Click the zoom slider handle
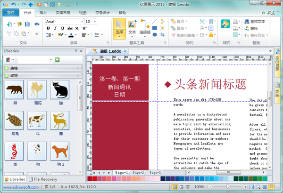Screen dimensions: 283x193 228,187
